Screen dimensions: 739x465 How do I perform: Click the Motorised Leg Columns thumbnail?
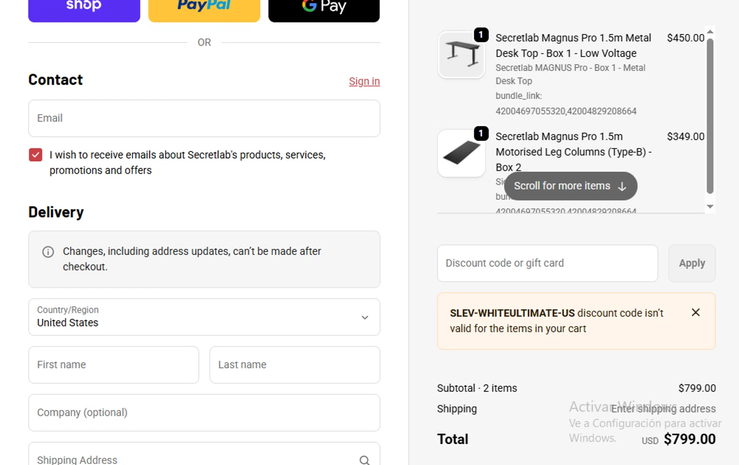(x=462, y=154)
